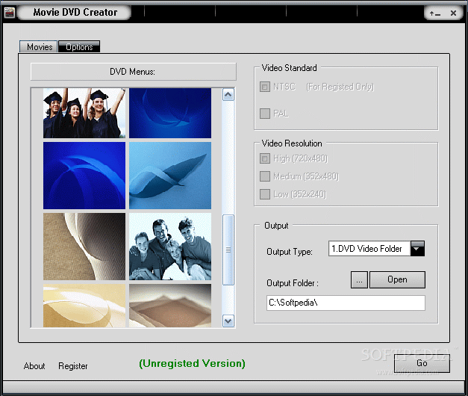Screen dimensions: 468x396
Task: Select the light blue torn paper thumbnail
Action: pos(170,176)
